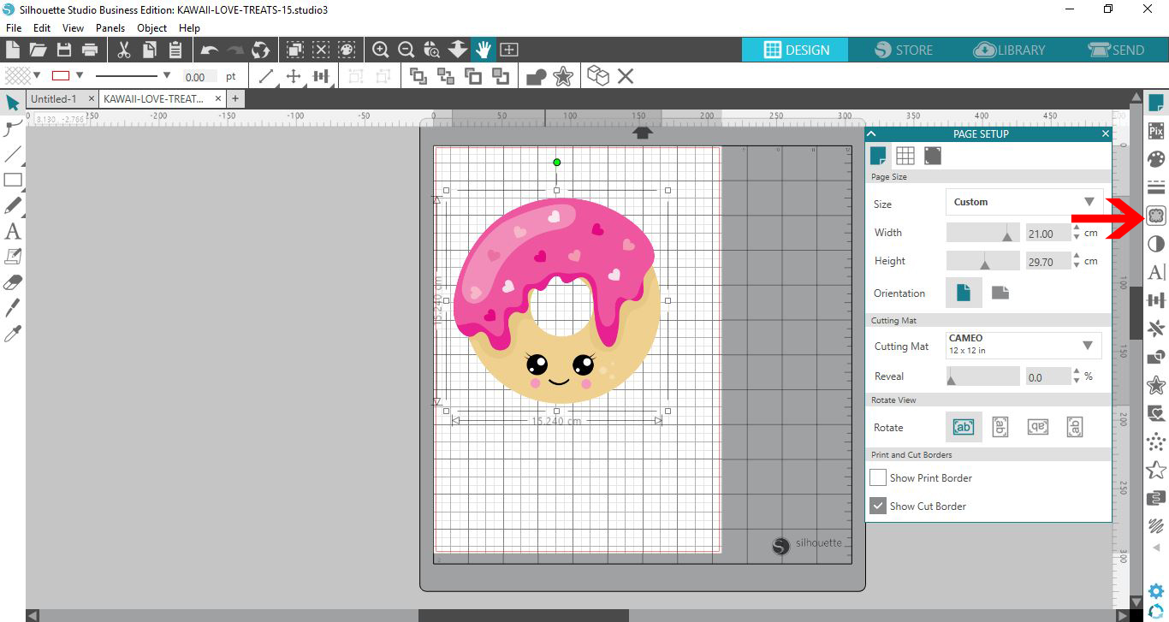Click the New document icon
The image size is (1169, 622).
click(x=13, y=50)
